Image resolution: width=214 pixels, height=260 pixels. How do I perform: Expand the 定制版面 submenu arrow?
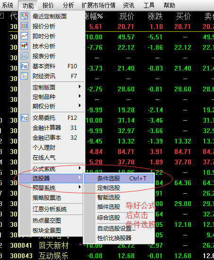80,87
